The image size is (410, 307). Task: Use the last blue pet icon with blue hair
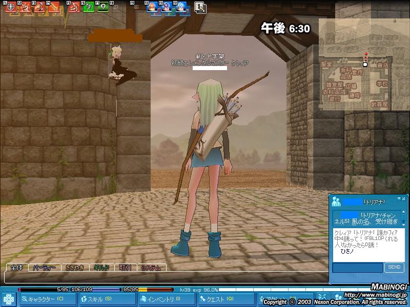[181, 7]
